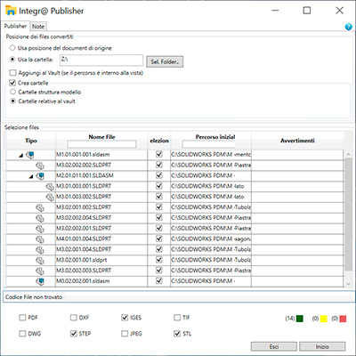
Task: Click the assembly icon for M1.01.001.001.sldasm
Action: coord(30,155)
